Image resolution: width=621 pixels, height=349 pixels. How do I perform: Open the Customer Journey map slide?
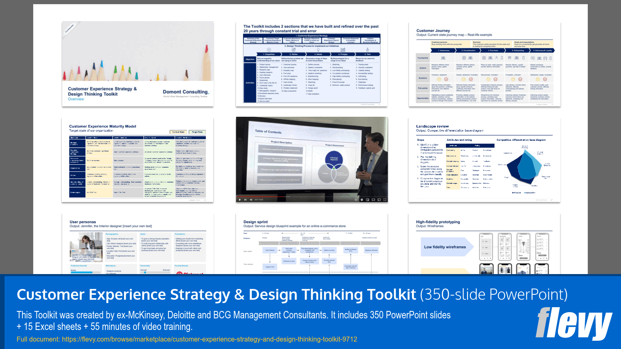(485, 64)
